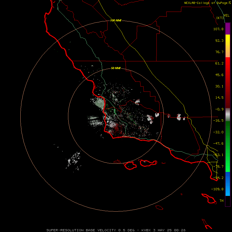Click the green segment of the color bar
Viewport: 232px width, 232px height.
point(228,146)
